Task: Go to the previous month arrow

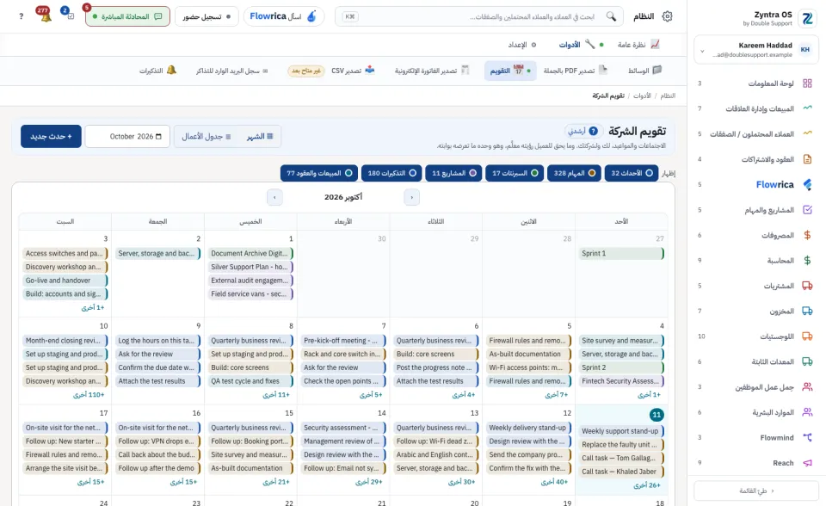Action: (x=411, y=197)
